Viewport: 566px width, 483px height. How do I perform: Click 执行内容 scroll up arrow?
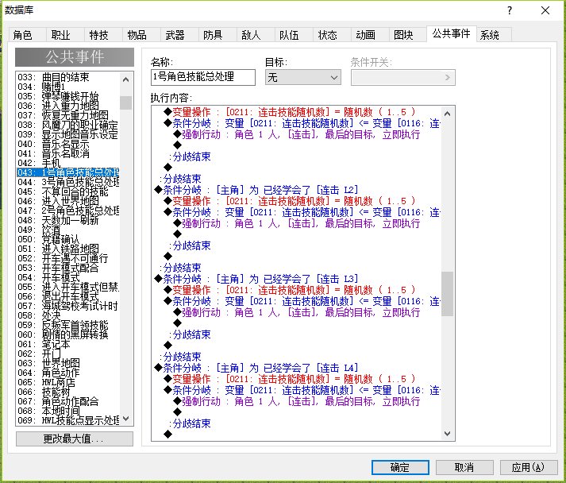pyautogui.click(x=447, y=114)
